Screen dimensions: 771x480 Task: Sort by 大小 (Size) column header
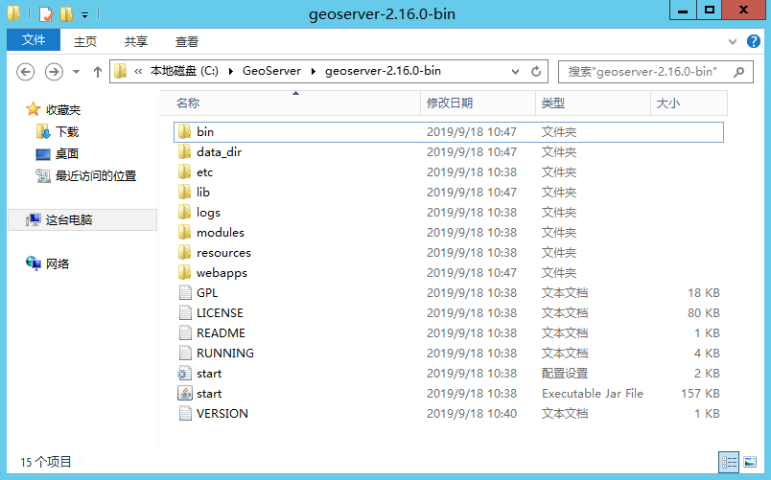click(689, 103)
